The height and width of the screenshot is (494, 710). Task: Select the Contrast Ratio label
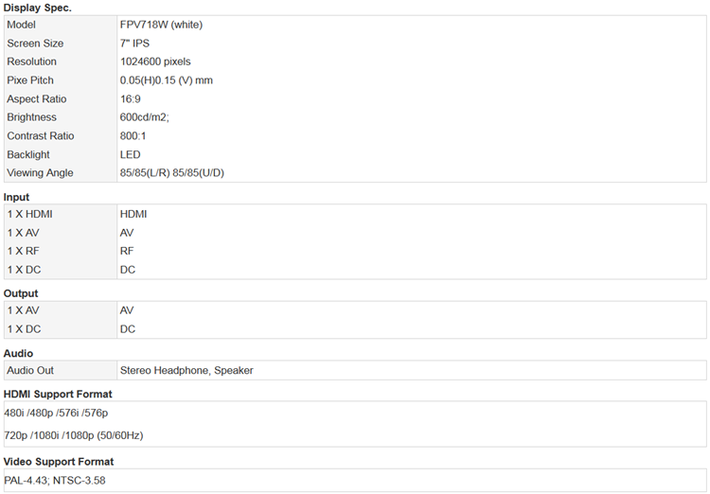click(41, 136)
